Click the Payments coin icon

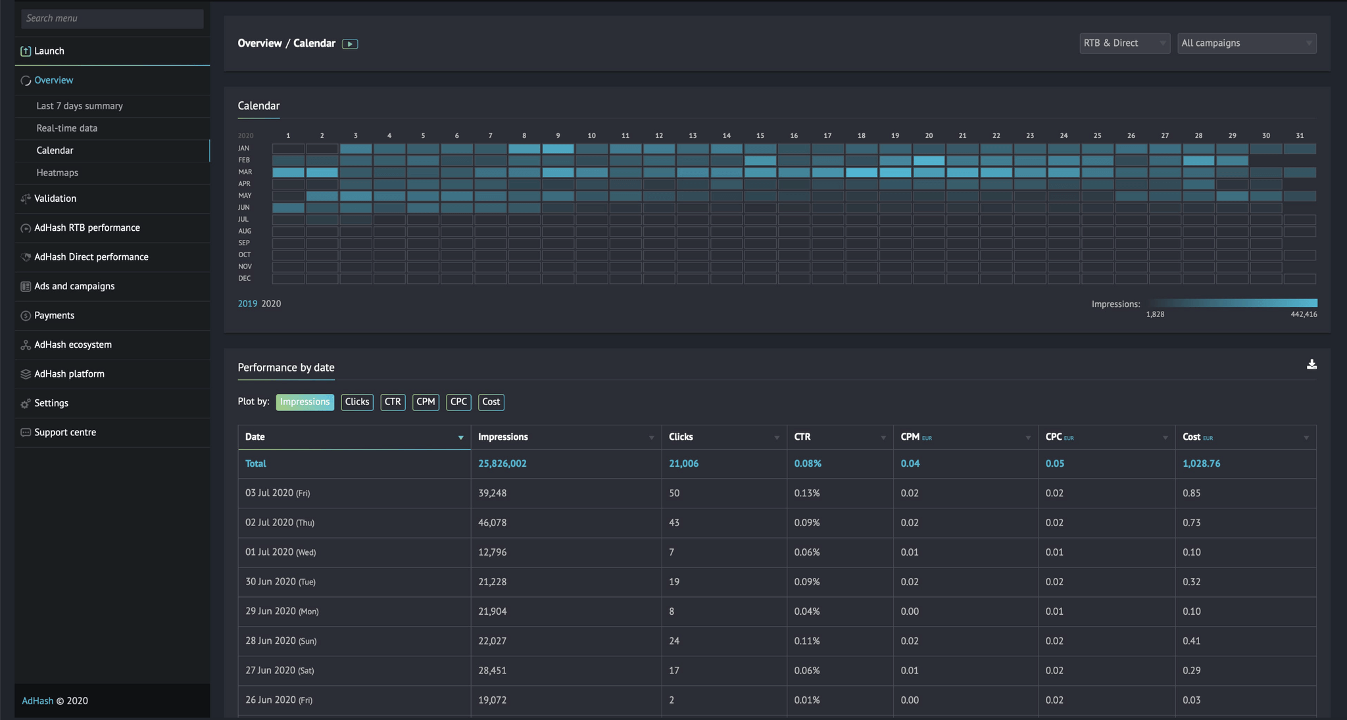[26, 316]
